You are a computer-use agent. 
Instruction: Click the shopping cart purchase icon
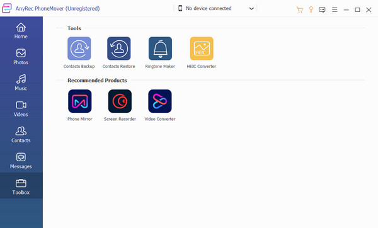(x=300, y=9)
